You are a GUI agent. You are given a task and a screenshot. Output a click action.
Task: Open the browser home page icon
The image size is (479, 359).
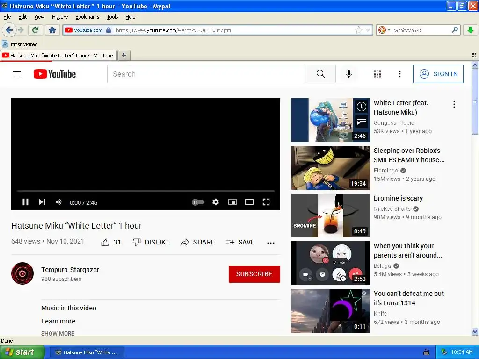(x=52, y=30)
